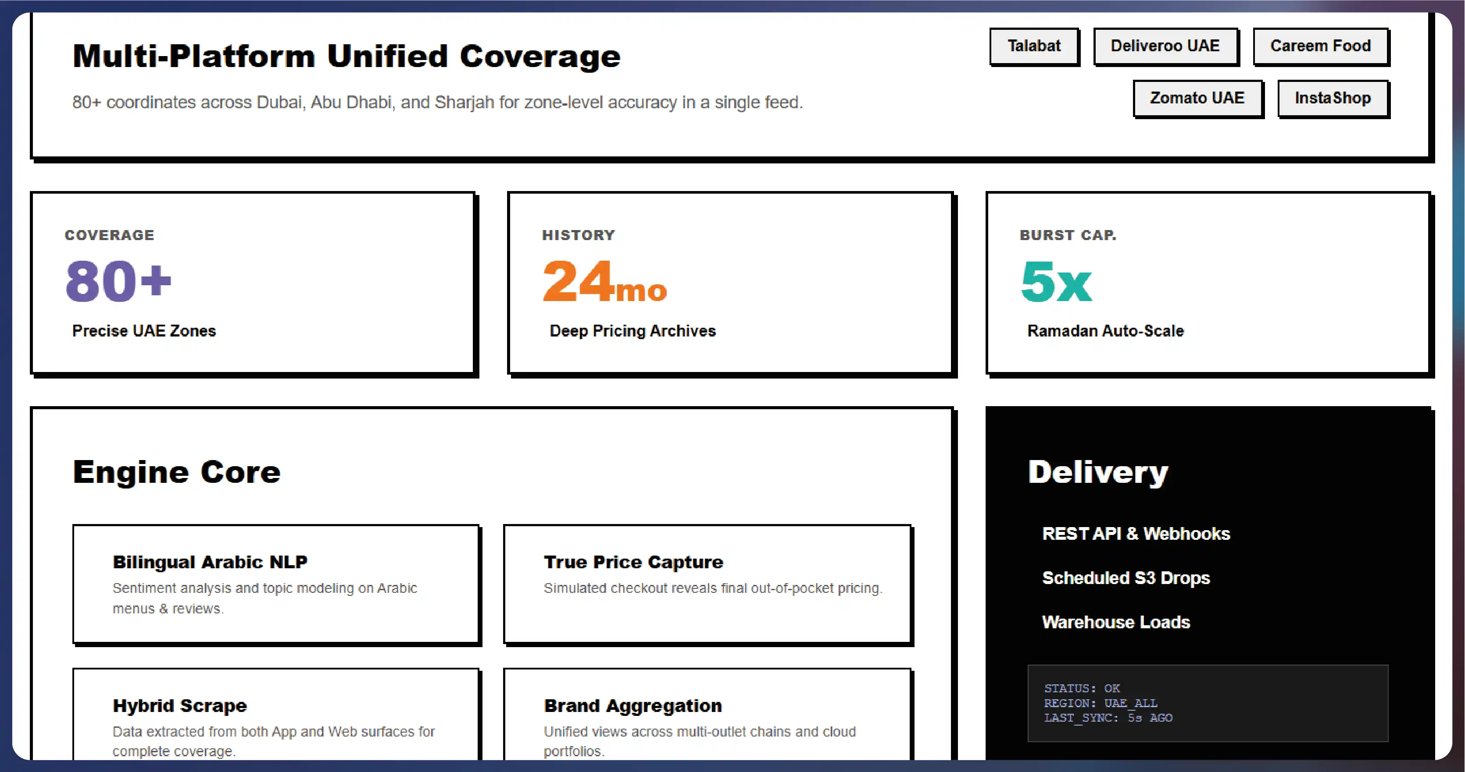
Task: Click the Burst Cap. 5x card
Action: point(1208,282)
